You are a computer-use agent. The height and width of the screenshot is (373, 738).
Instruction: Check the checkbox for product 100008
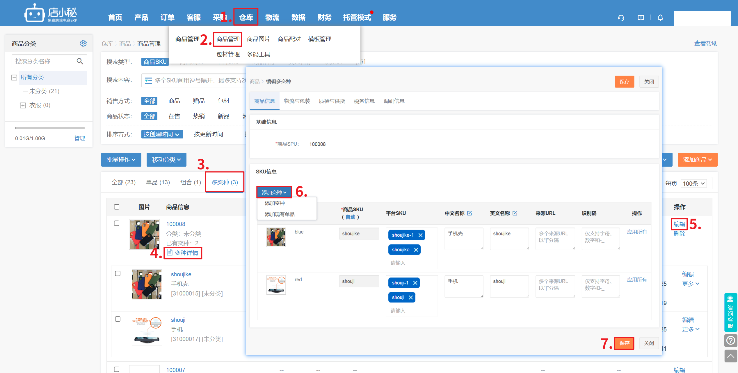(x=117, y=223)
